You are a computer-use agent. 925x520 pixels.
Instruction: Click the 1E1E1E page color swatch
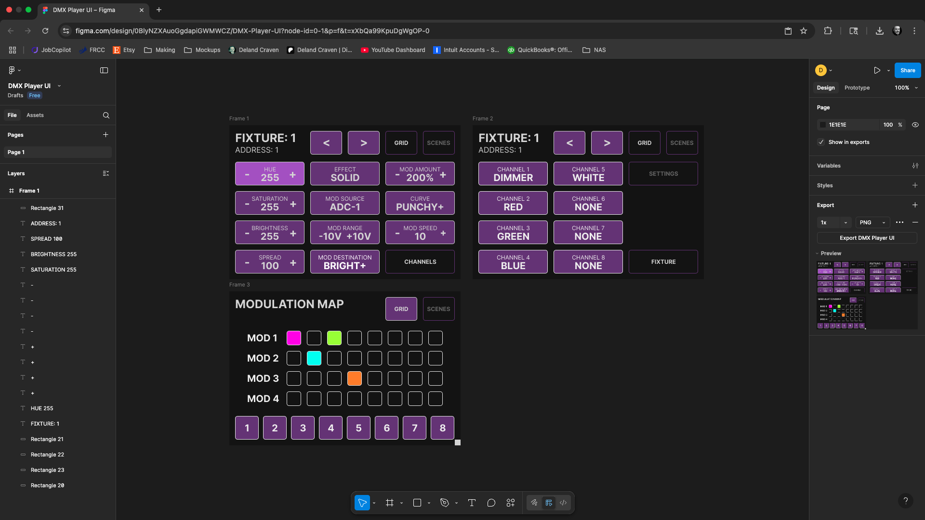tap(823, 125)
